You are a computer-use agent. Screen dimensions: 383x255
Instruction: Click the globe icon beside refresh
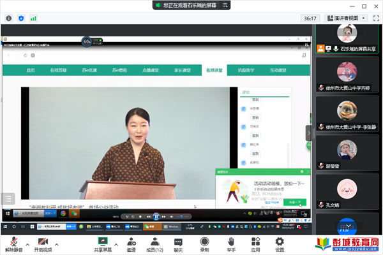tap(33, 55)
